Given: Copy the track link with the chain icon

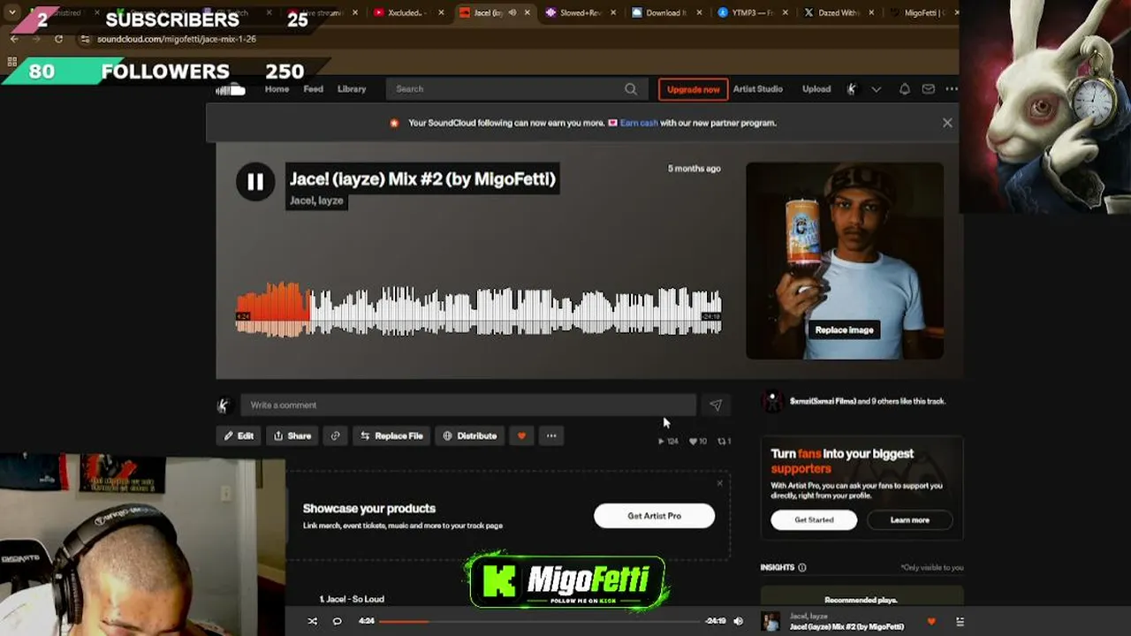Looking at the screenshot, I should tap(335, 435).
